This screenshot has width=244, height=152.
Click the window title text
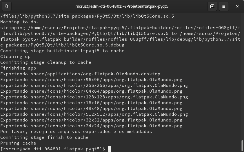point(122,6)
